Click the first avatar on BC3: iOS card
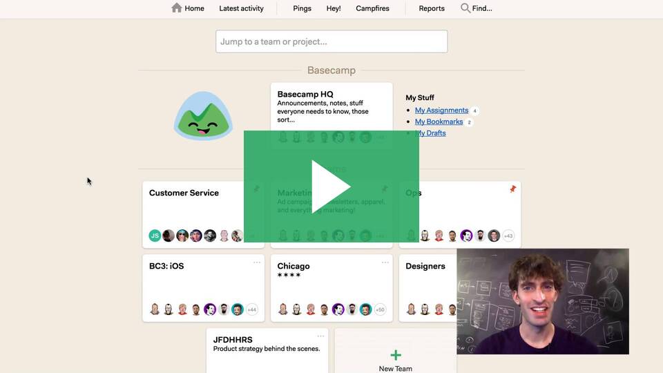Image resolution: width=663 pixels, height=373 pixels. (x=155, y=309)
